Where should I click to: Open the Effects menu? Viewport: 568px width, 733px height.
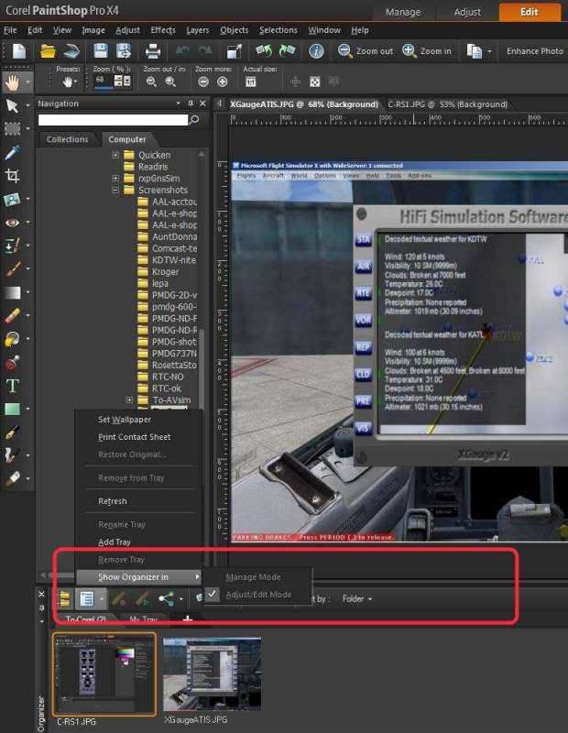pyautogui.click(x=163, y=30)
